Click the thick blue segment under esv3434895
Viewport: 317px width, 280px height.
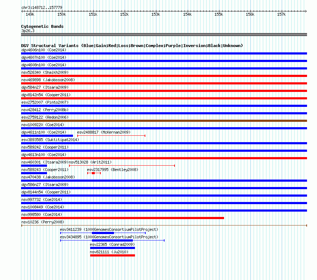click(x=113, y=240)
